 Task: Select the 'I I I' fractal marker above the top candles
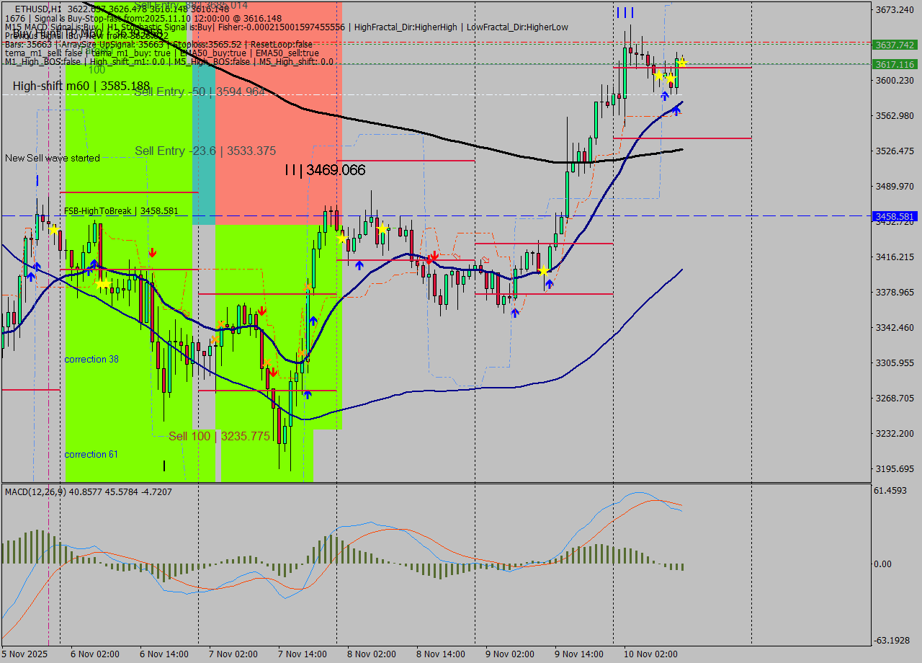pos(624,12)
